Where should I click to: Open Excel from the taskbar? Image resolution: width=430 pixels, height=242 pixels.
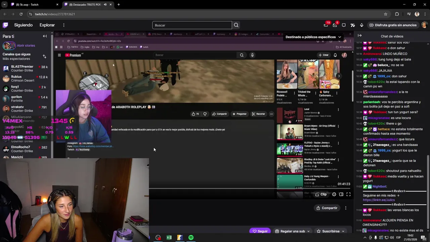[169, 238]
